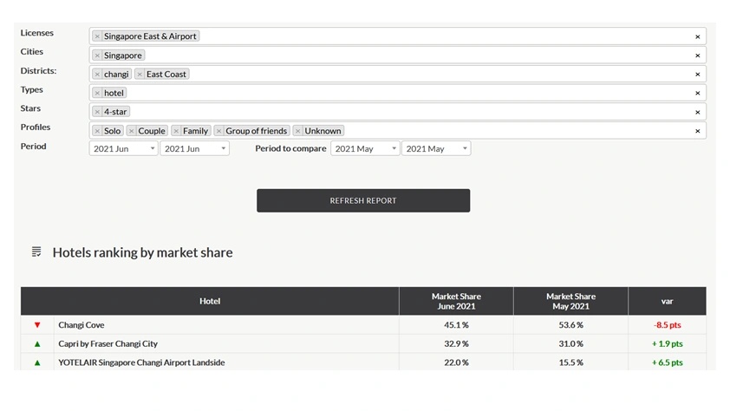The width and height of the screenshot is (730, 411).
Task: Remove the Singapore East & Airport license tag
Action: point(97,36)
